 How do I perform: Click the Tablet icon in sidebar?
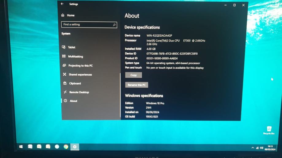[x=64, y=47]
